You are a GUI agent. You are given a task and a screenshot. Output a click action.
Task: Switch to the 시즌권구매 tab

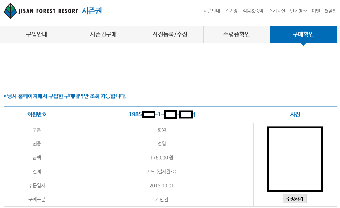(x=103, y=34)
